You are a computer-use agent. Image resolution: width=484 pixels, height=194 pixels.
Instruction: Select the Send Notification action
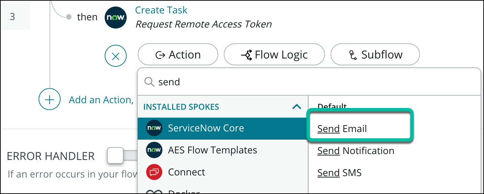pos(356,151)
